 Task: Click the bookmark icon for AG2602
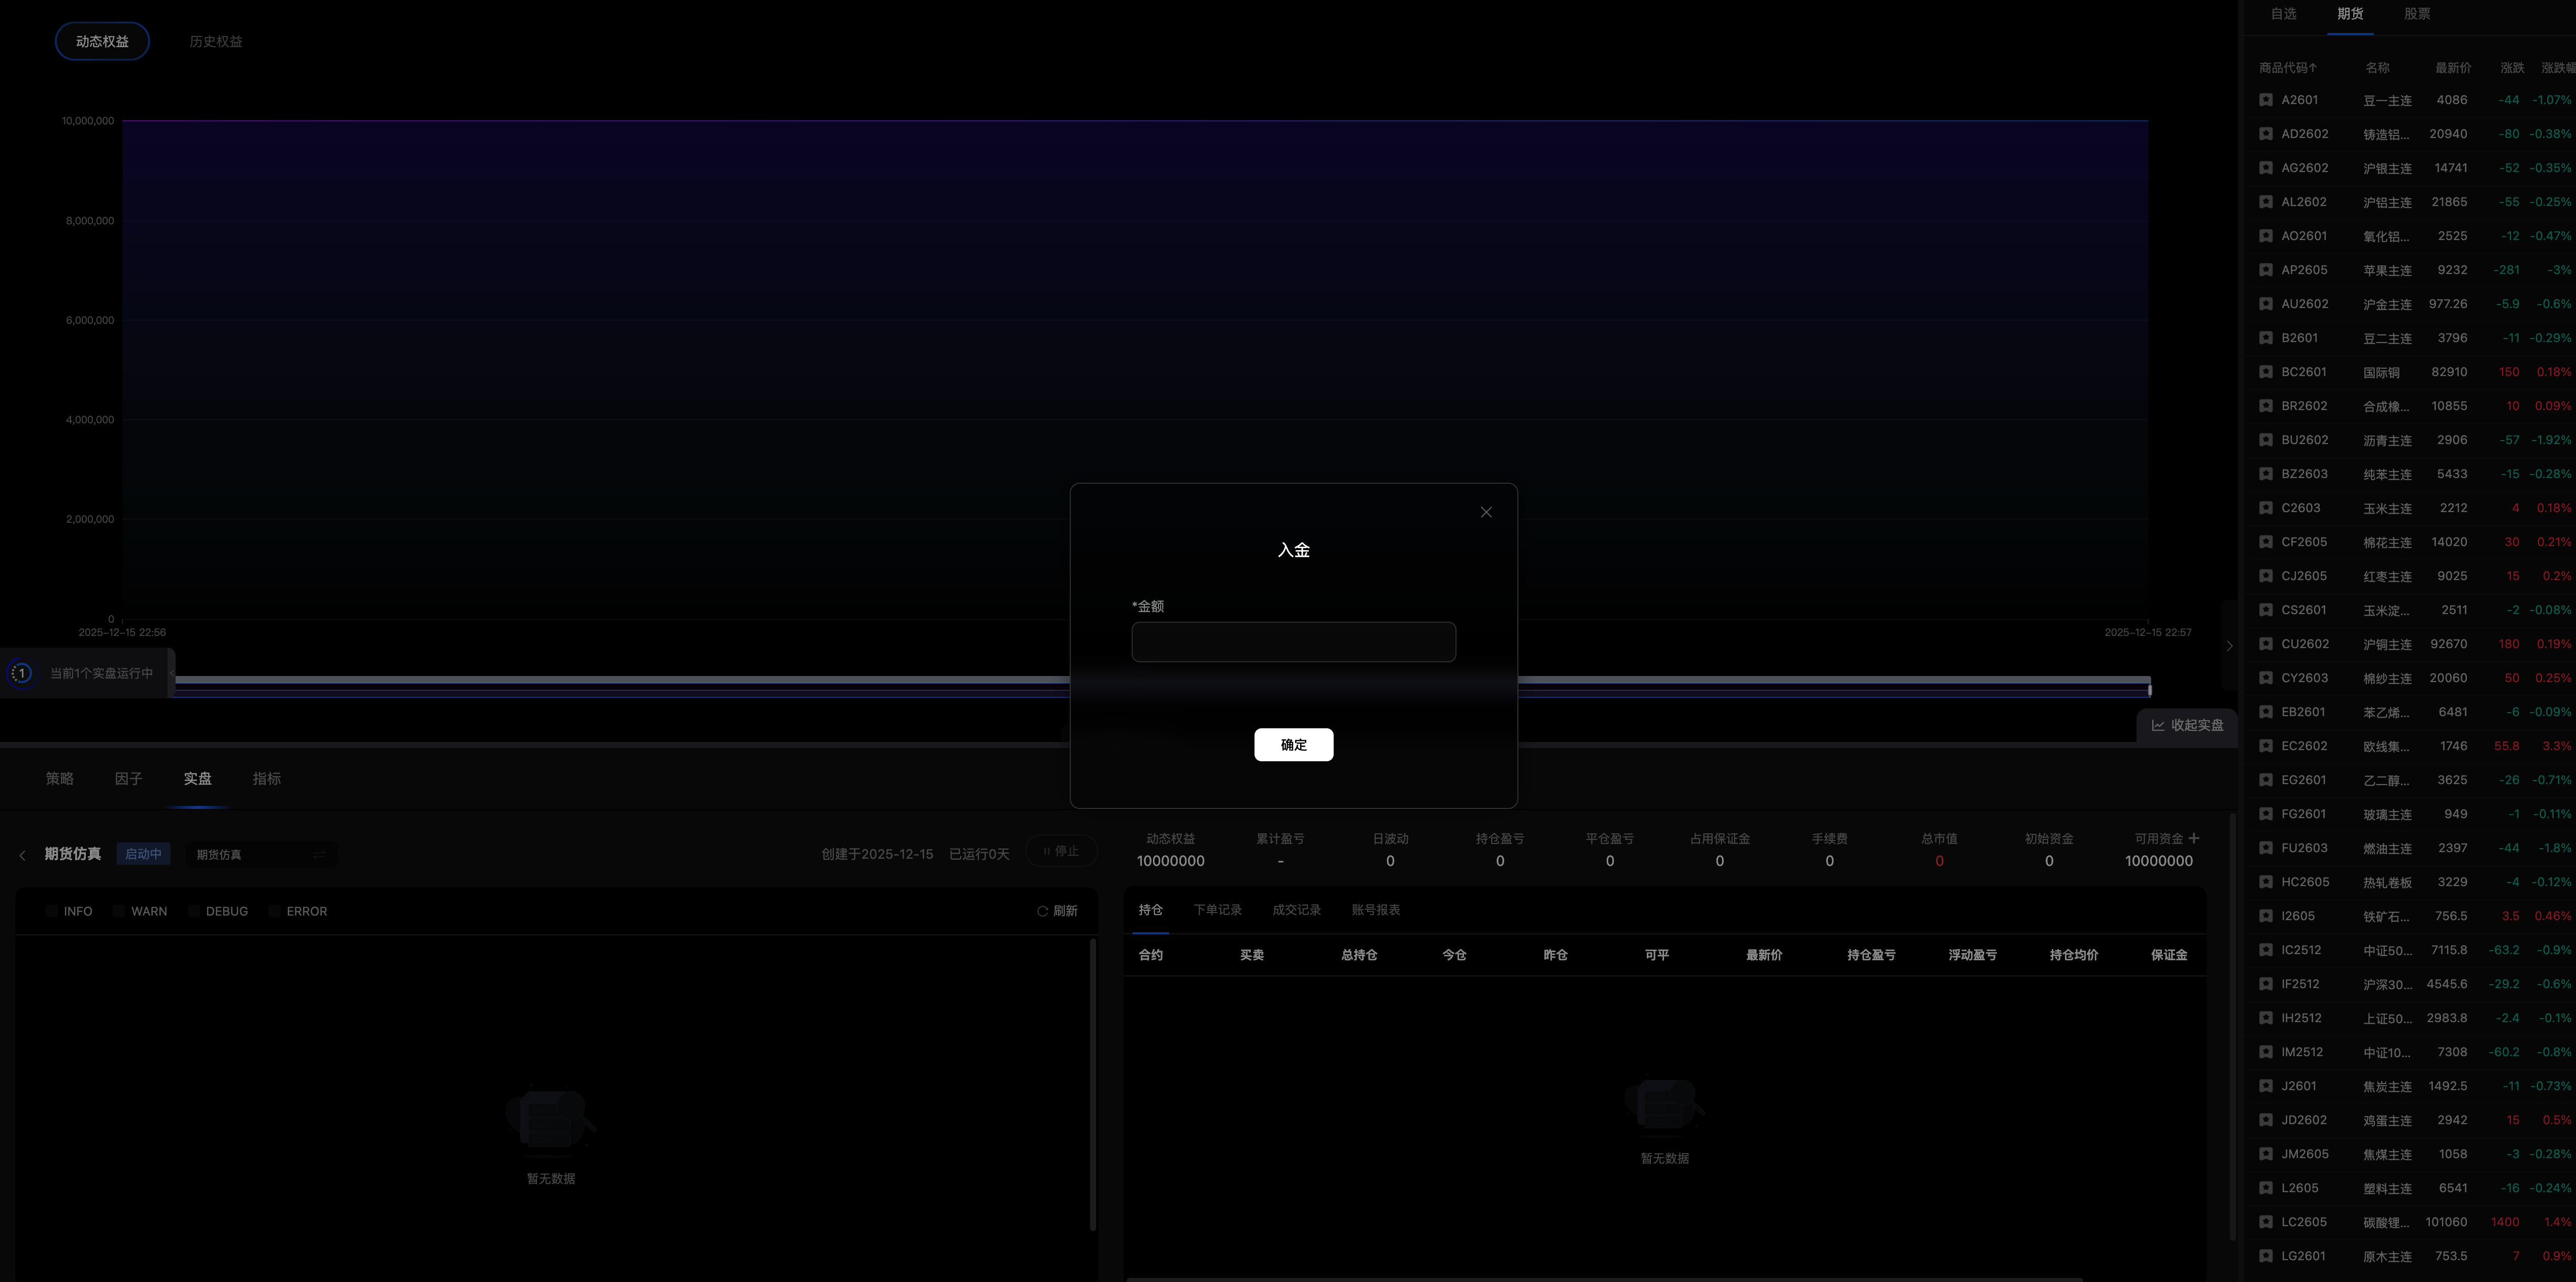2265,168
